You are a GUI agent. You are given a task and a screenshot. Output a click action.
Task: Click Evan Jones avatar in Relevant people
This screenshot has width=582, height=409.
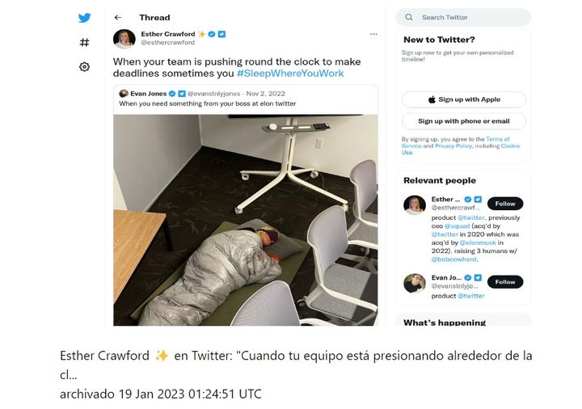tap(415, 283)
